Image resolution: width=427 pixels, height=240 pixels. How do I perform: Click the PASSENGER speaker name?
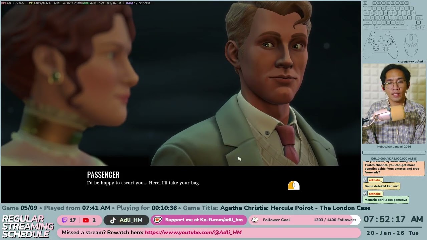103,175
